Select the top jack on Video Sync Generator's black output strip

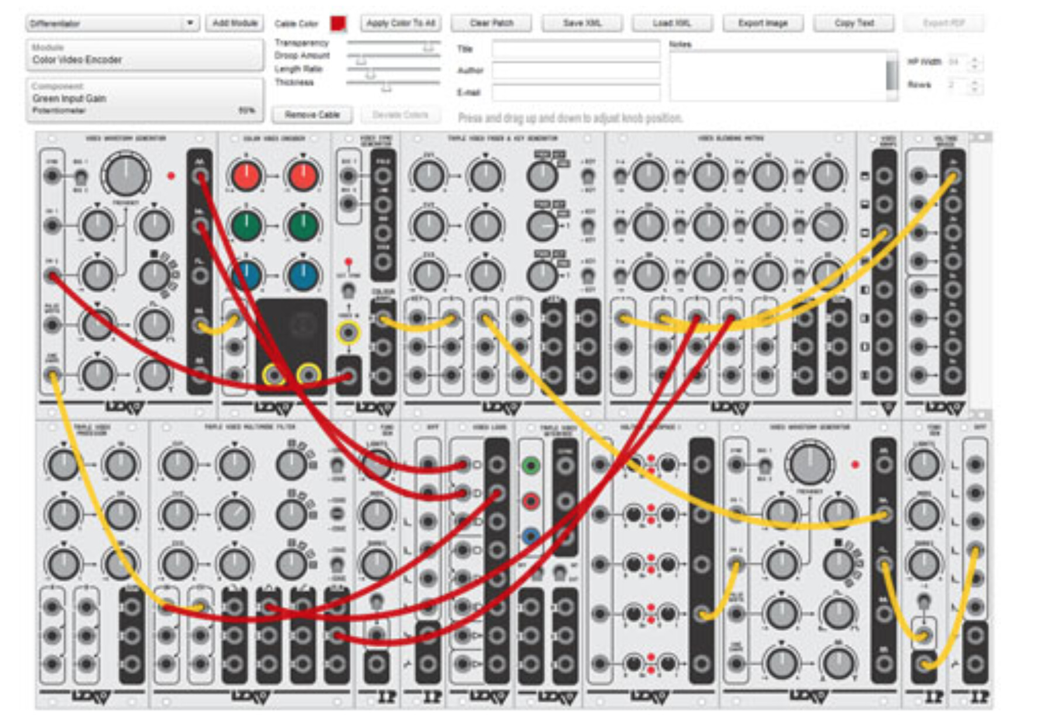pyautogui.click(x=383, y=175)
